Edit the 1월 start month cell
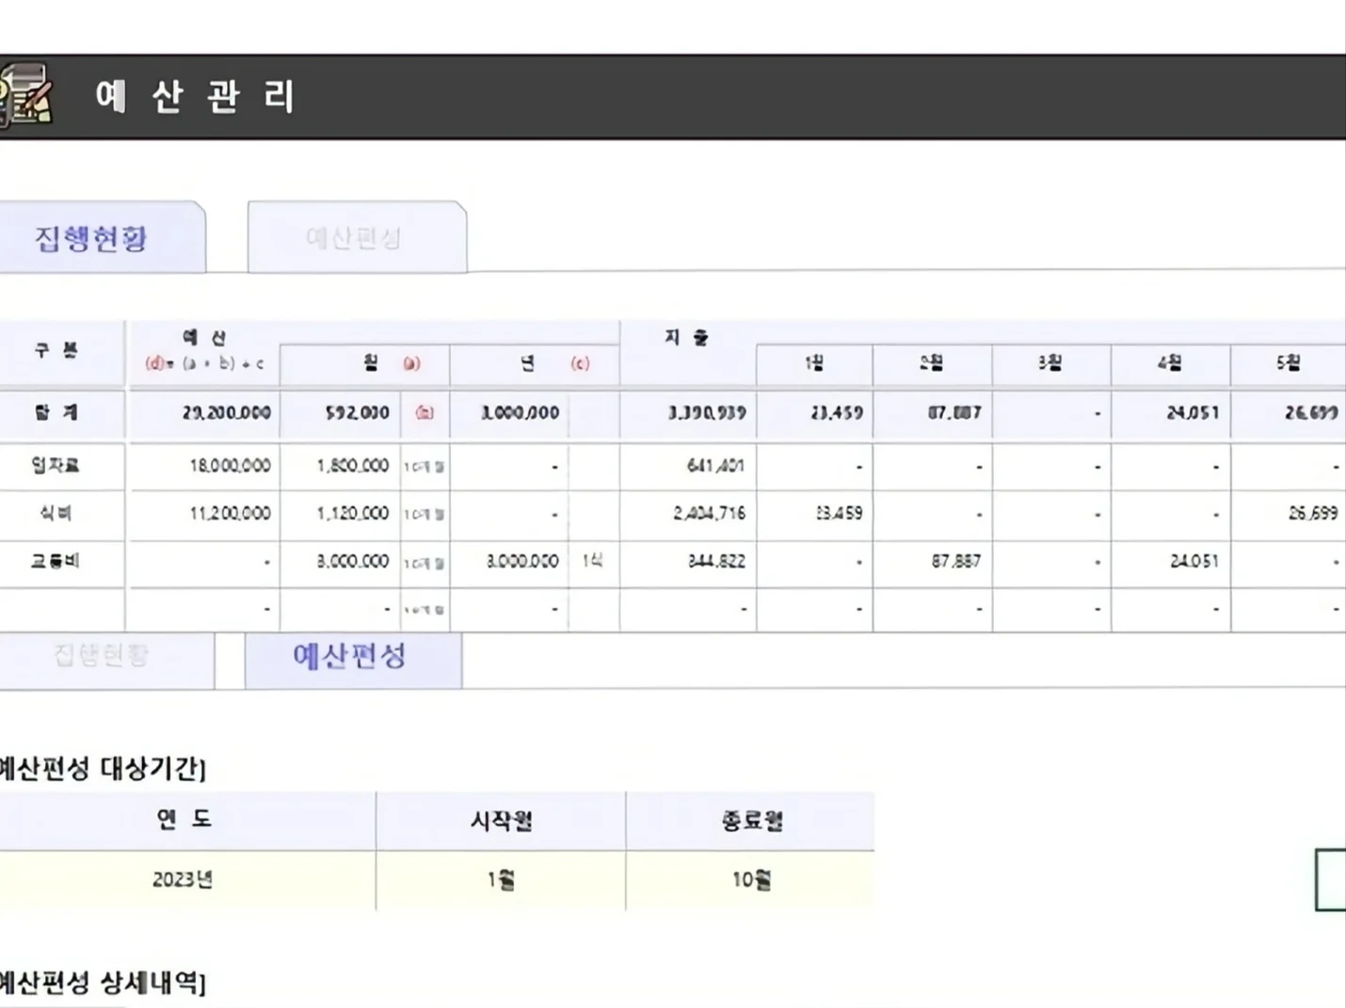This screenshot has height=1008, width=1346. point(501,880)
